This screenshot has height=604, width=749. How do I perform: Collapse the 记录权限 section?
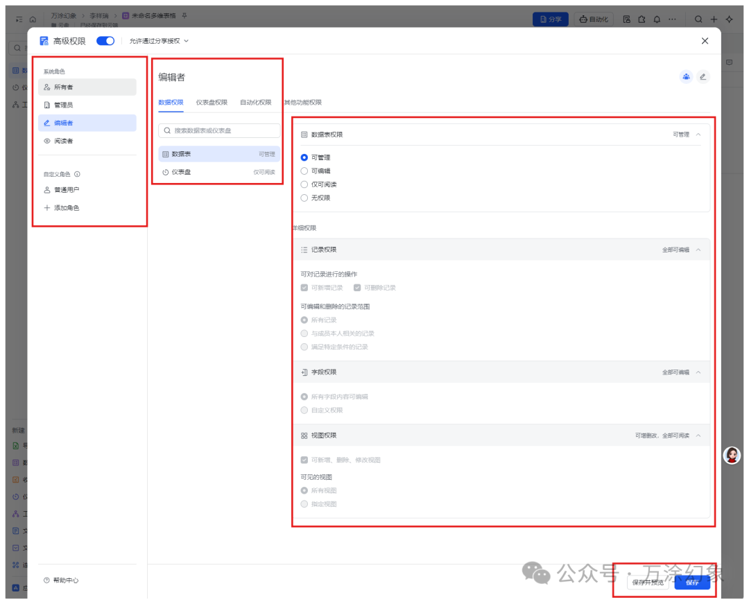698,250
